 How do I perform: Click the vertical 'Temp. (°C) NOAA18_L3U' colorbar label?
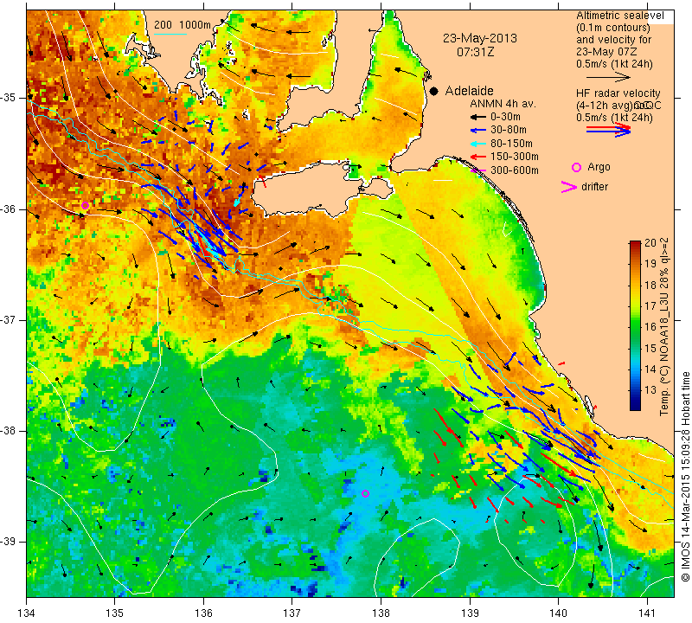(x=664, y=327)
